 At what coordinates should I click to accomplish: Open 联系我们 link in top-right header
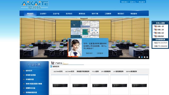[125, 2]
